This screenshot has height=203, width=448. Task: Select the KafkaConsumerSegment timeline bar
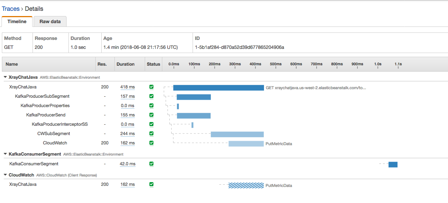pyautogui.click(x=393, y=165)
